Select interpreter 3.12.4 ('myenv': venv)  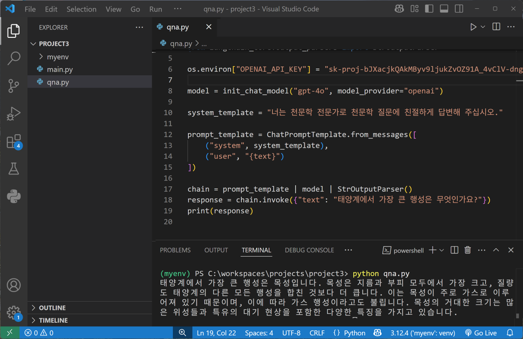(423, 333)
